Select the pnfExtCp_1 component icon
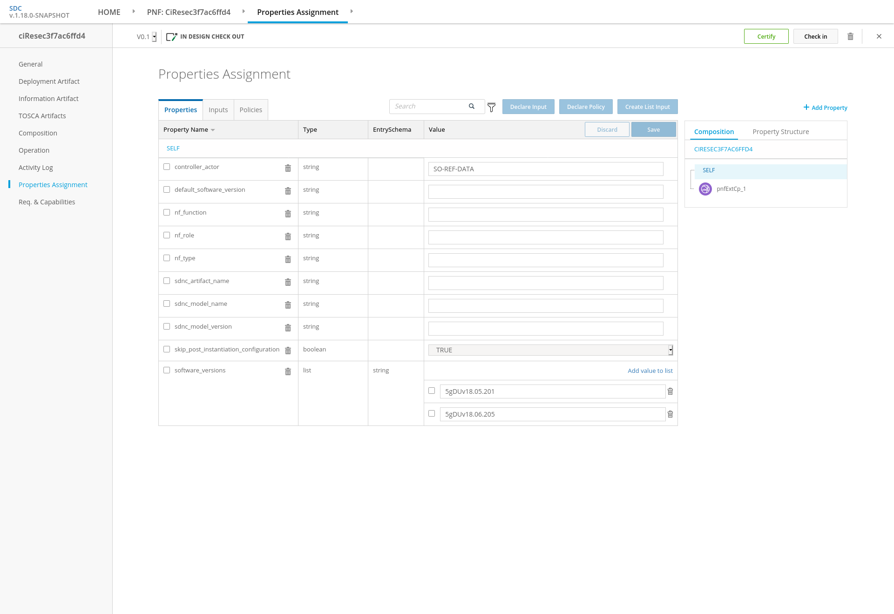The image size is (894, 614). [x=705, y=189]
